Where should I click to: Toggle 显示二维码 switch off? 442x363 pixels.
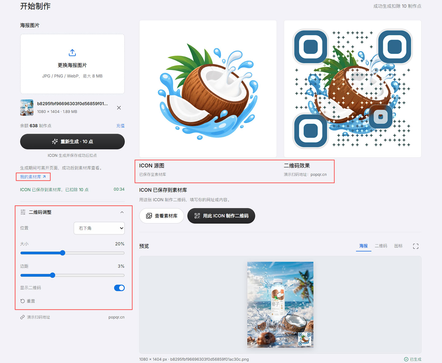click(x=119, y=288)
